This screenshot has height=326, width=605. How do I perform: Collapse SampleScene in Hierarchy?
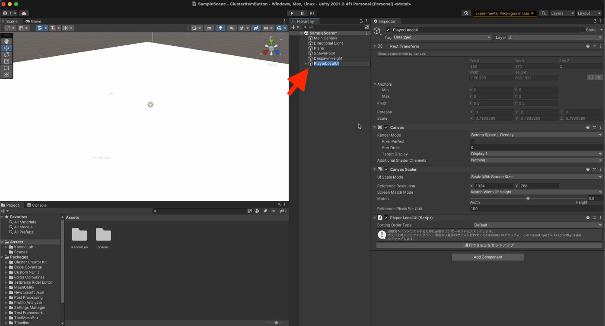tap(301, 33)
